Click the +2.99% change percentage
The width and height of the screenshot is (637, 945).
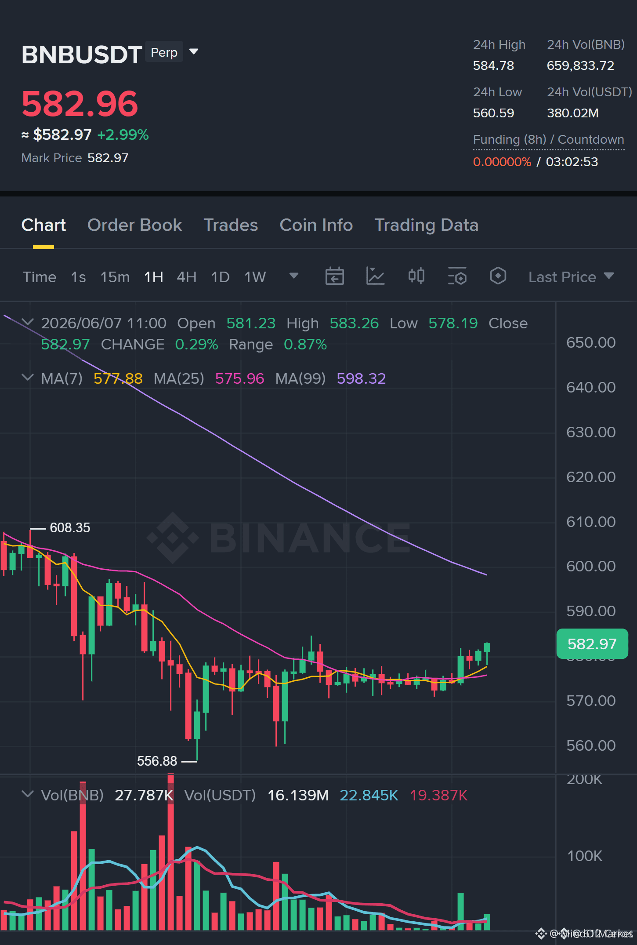point(123,135)
